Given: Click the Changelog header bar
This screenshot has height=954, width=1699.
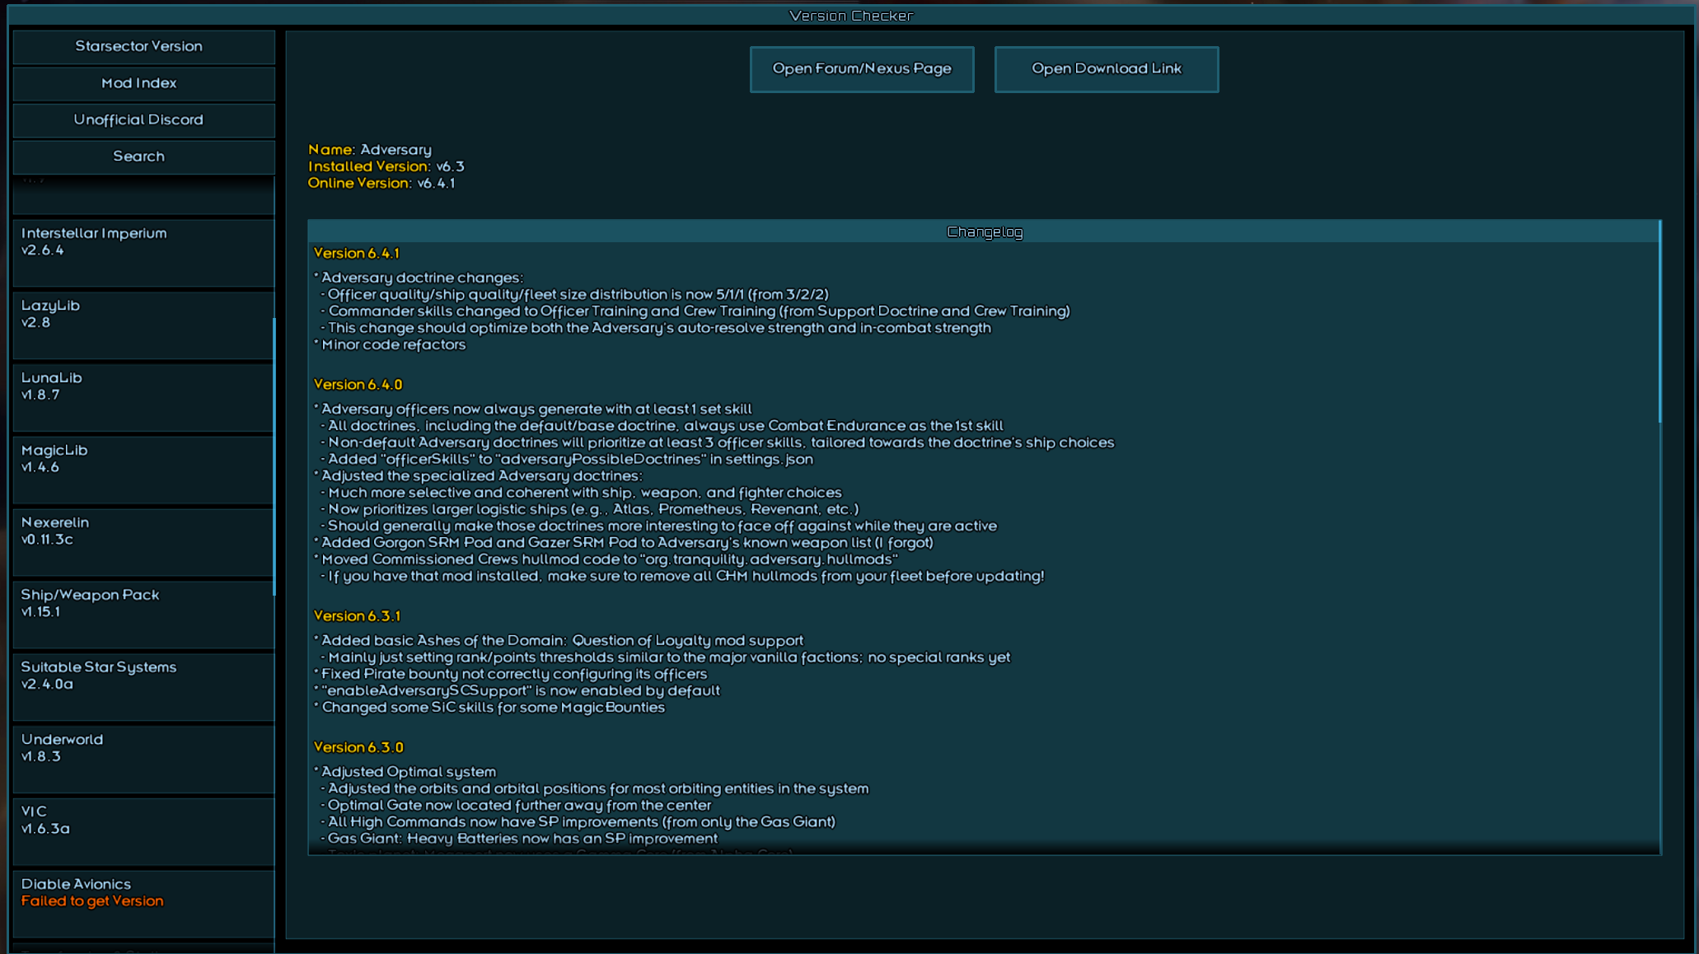Looking at the screenshot, I should click(x=984, y=231).
